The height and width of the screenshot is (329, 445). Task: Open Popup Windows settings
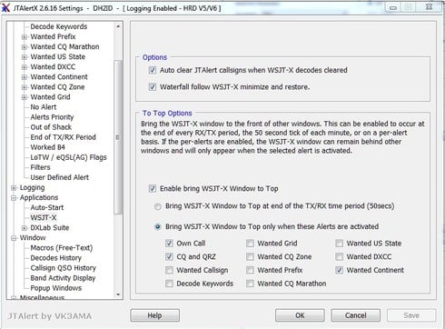56,288
